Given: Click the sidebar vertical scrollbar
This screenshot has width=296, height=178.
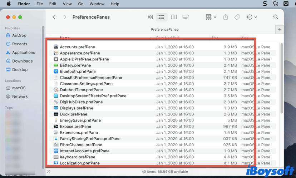Looking at the screenshot, I should 43,97.
